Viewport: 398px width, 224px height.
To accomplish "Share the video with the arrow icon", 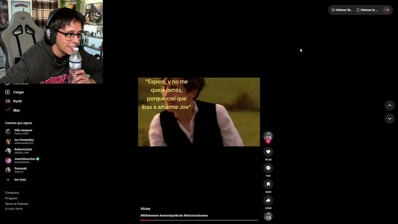I will (268, 200).
